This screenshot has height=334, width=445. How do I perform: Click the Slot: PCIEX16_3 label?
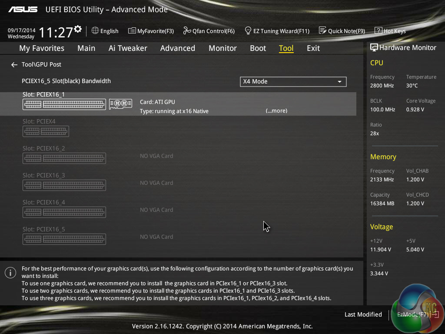pyautogui.click(x=44, y=175)
